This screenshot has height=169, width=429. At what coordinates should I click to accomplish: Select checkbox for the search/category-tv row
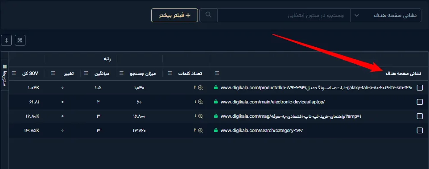(x=420, y=130)
